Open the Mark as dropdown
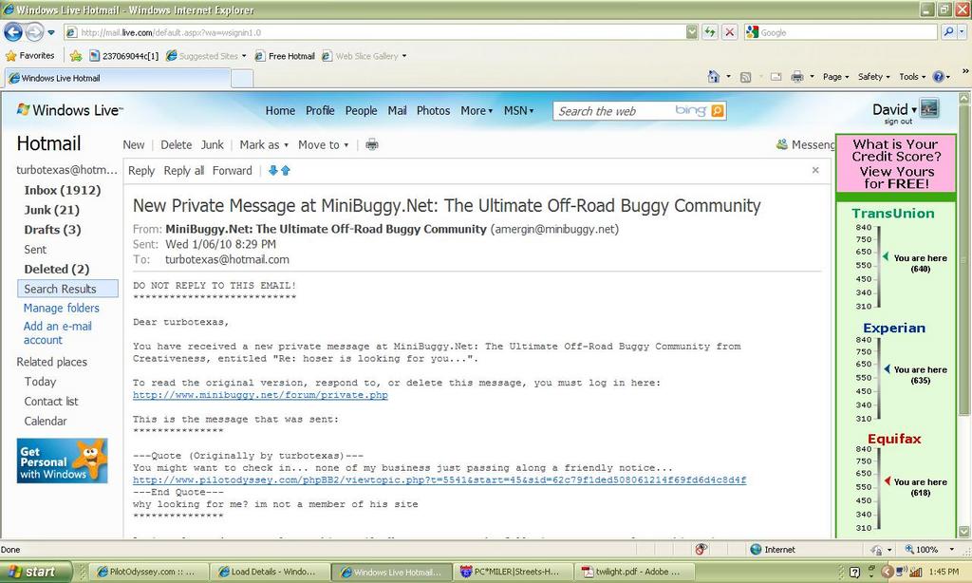This screenshot has width=972, height=583. click(x=264, y=144)
